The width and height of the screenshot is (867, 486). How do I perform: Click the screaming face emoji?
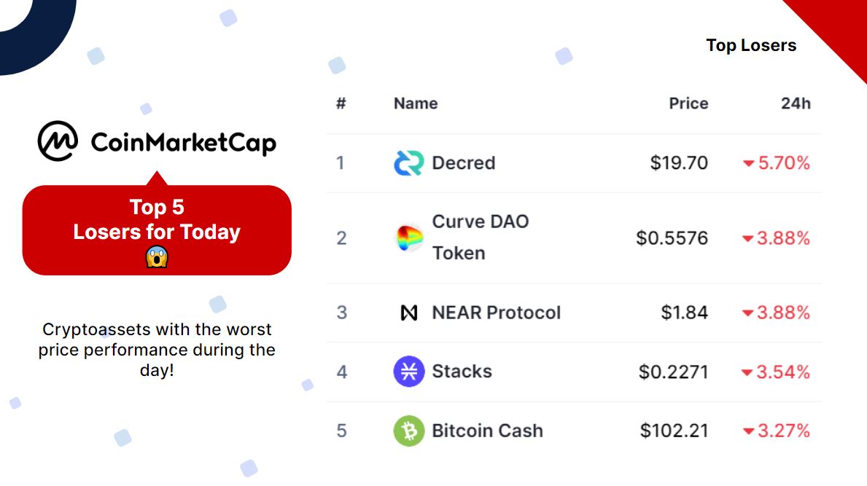157,256
